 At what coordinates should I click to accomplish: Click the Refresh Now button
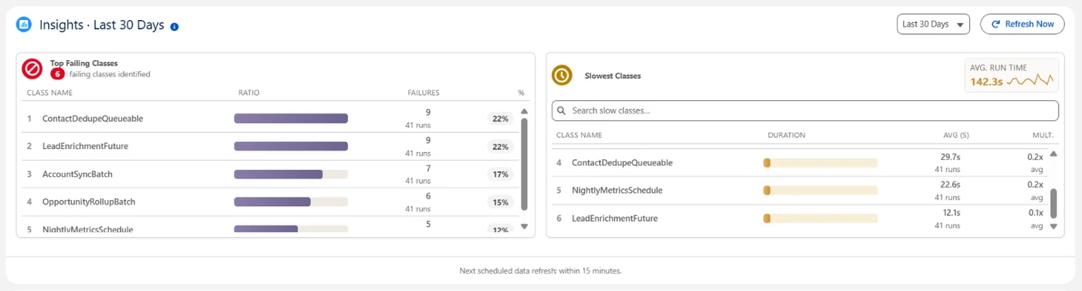click(x=1022, y=25)
